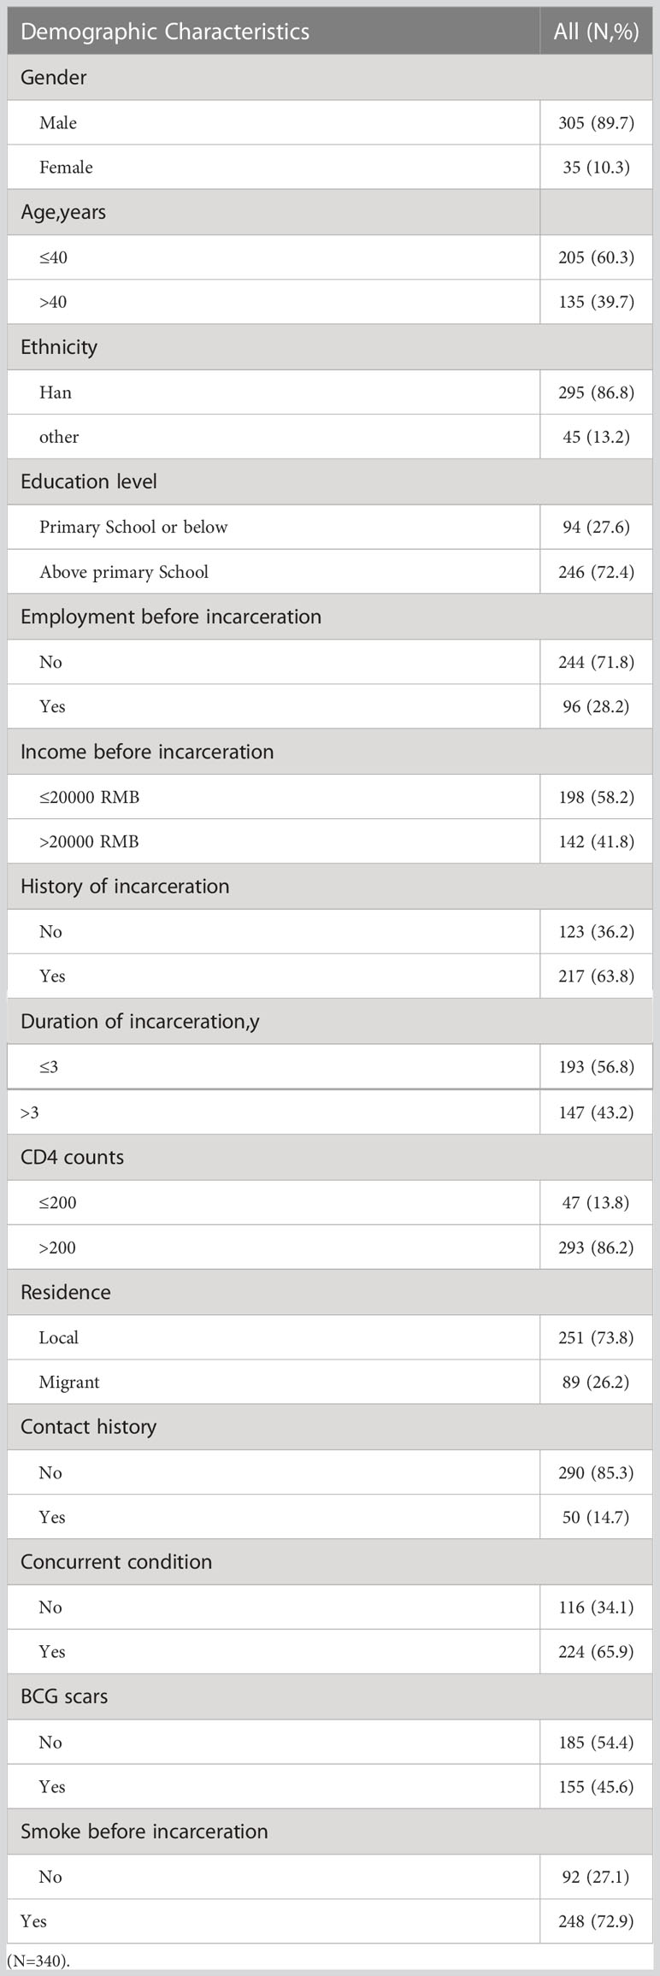Click the Male value 305 (89.7)
The width and height of the screenshot is (660, 1976).
click(x=596, y=123)
